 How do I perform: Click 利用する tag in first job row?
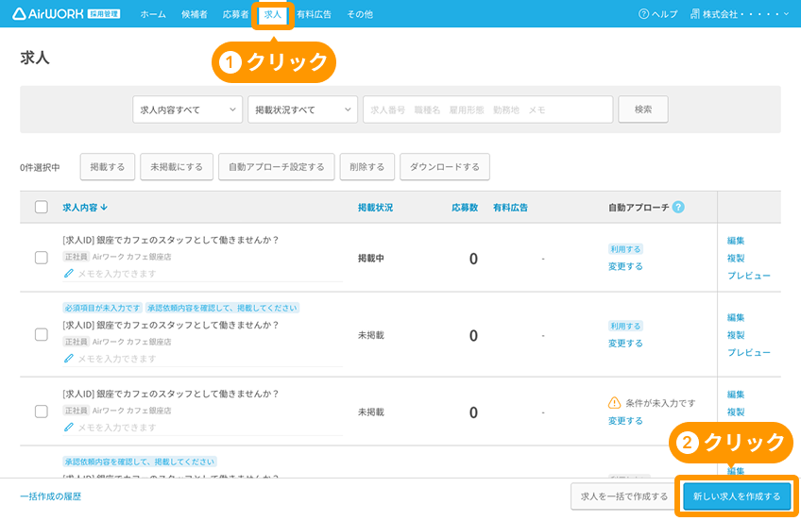625,249
